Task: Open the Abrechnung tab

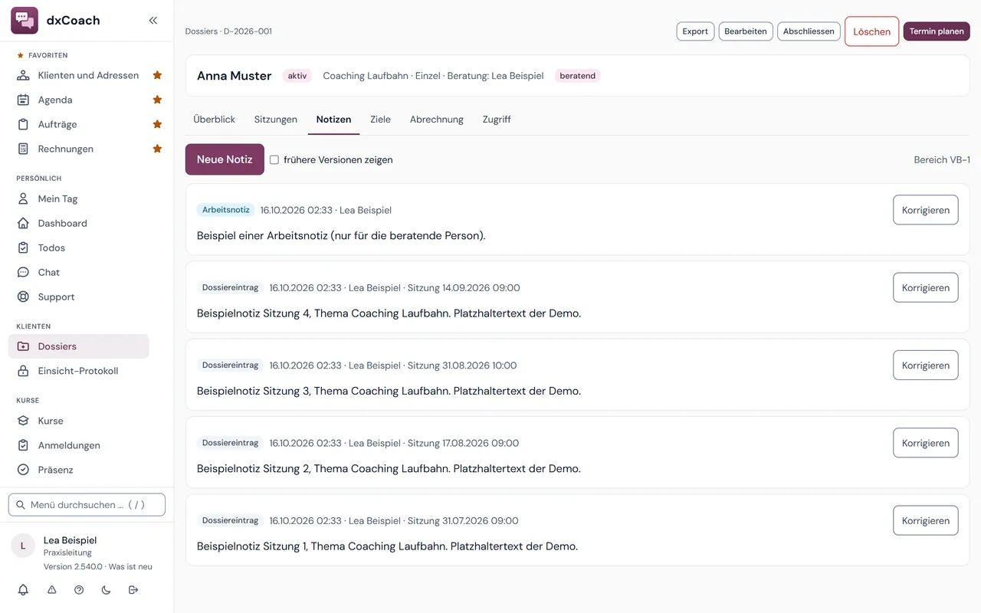Action: click(437, 120)
